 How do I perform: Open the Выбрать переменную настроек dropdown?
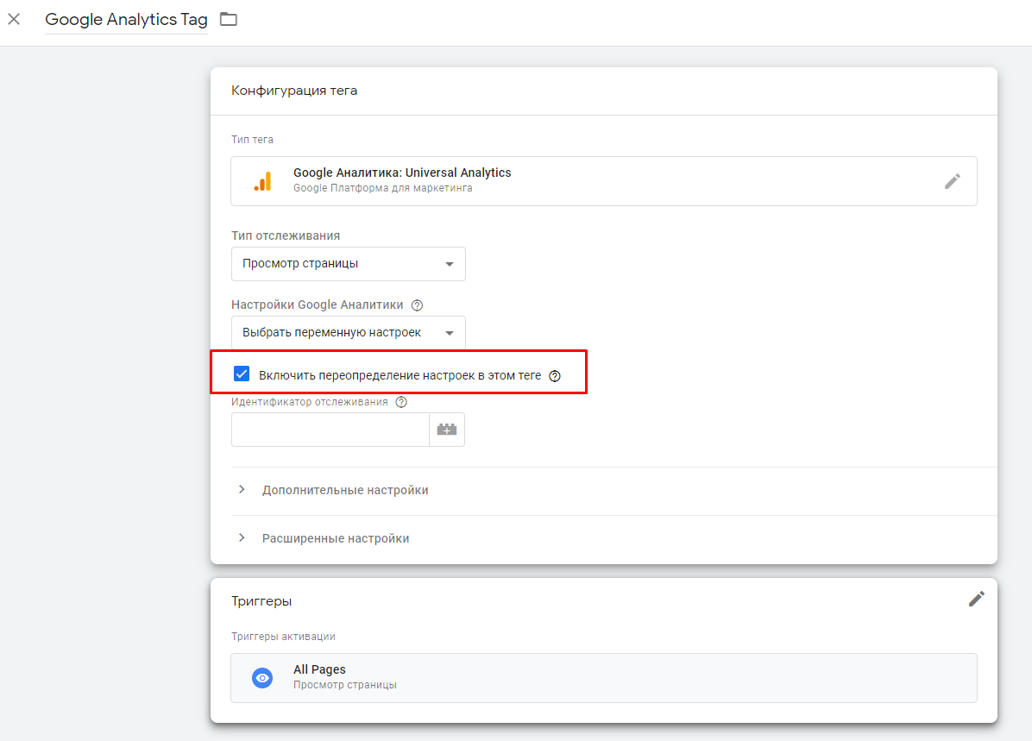tap(348, 333)
